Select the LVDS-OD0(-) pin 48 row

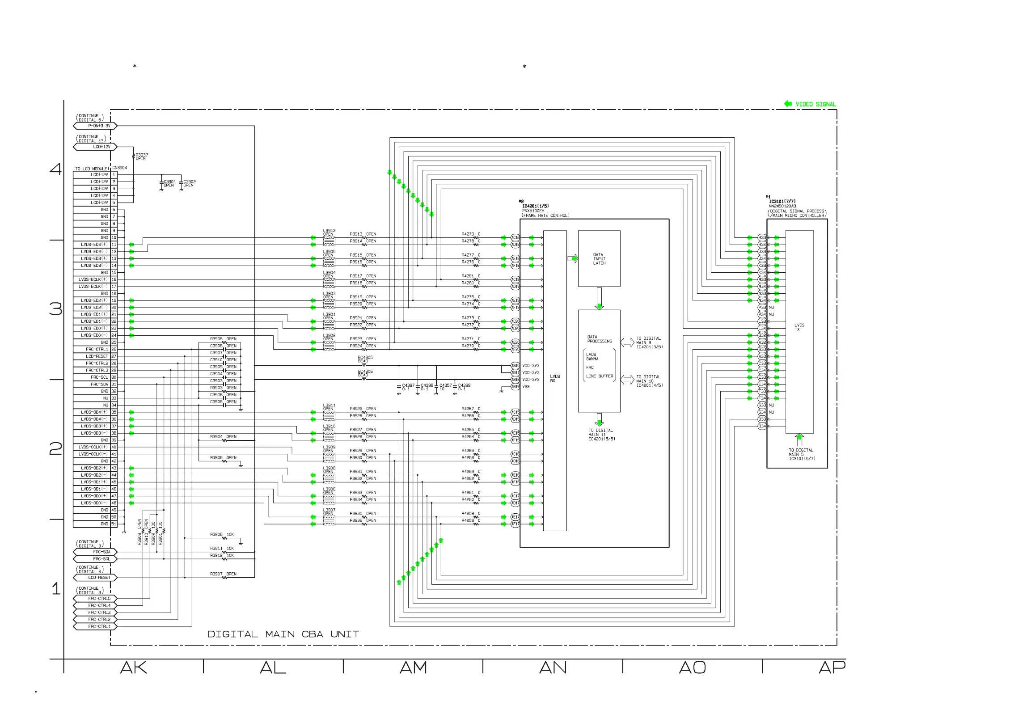pyautogui.click(x=95, y=503)
